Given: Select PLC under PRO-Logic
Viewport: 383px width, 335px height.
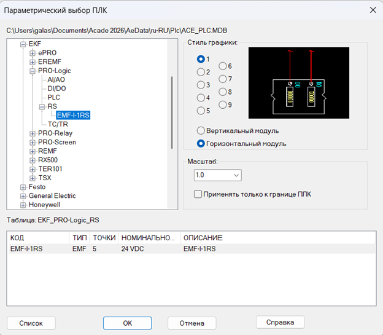Looking at the screenshot, I should pos(54,97).
